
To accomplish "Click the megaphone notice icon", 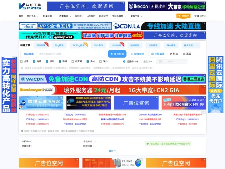I will point(22,68).
